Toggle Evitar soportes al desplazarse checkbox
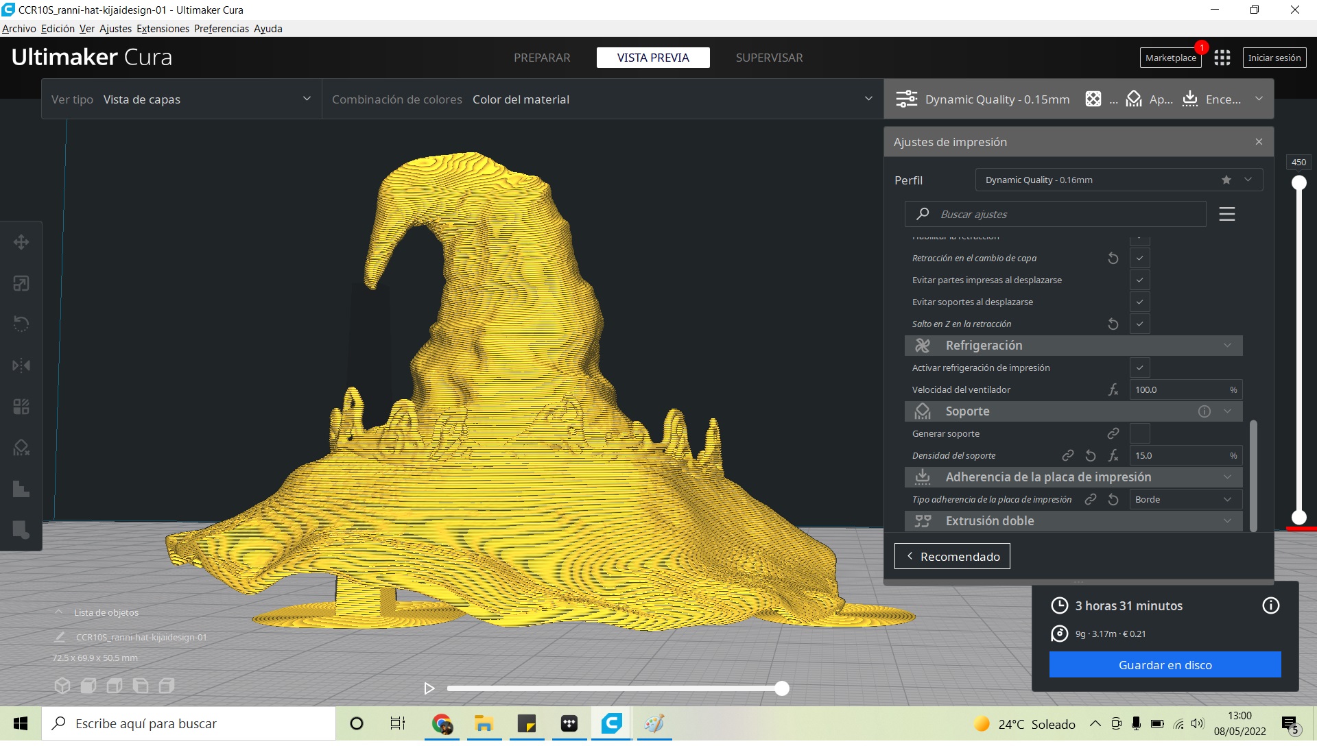 point(1139,302)
